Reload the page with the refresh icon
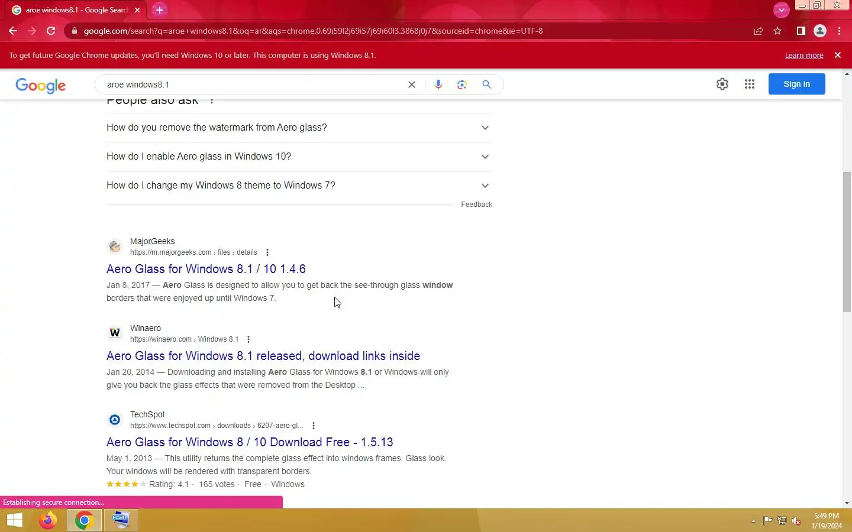This screenshot has width=852, height=532. (x=51, y=31)
